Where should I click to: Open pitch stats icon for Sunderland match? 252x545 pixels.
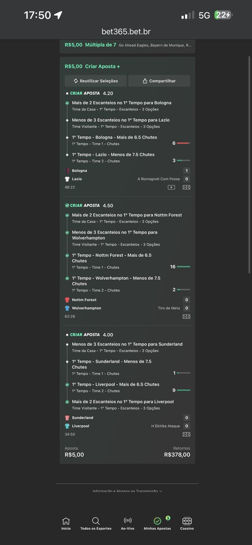186,434
